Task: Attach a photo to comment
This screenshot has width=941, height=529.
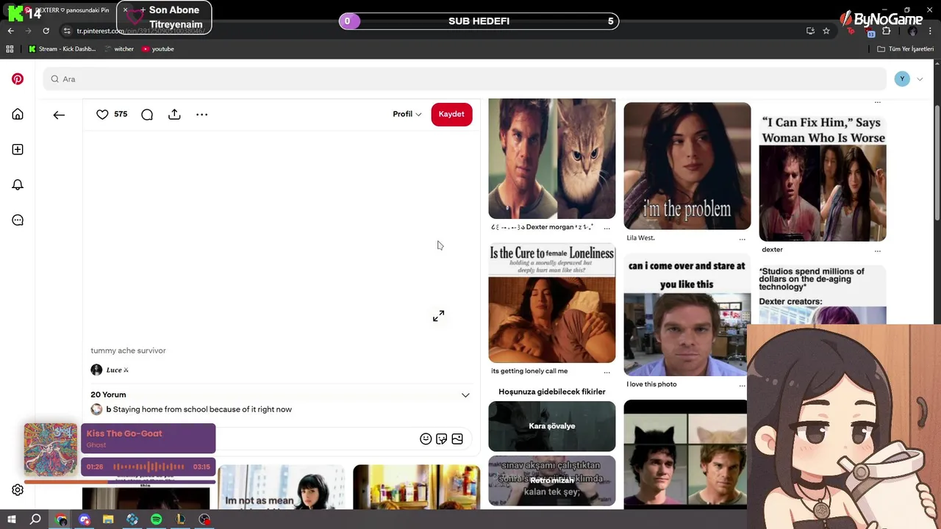Action: tap(457, 439)
